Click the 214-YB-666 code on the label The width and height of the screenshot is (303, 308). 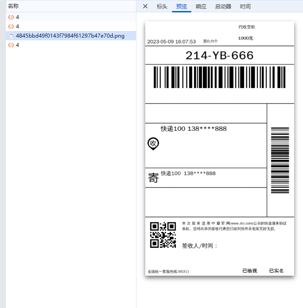[219, 55]
